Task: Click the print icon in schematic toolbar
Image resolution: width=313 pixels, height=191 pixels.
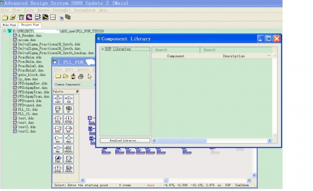Action: [81, 77]
